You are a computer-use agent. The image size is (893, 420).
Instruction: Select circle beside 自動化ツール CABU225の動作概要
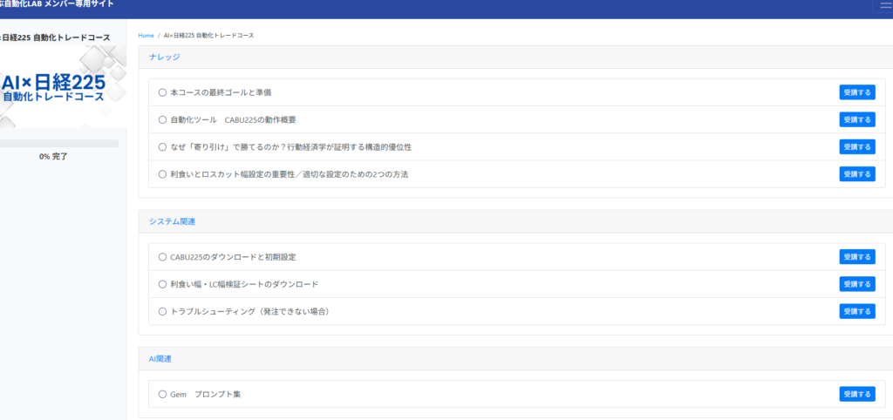(x=162, y=119)
